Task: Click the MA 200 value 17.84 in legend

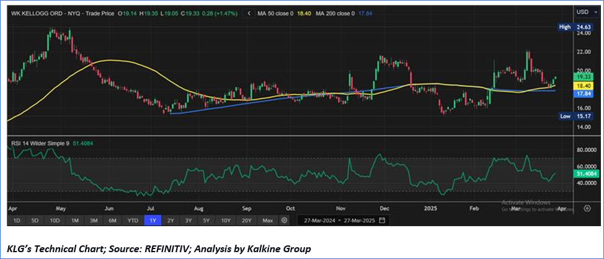Action: tap(366, 14)
